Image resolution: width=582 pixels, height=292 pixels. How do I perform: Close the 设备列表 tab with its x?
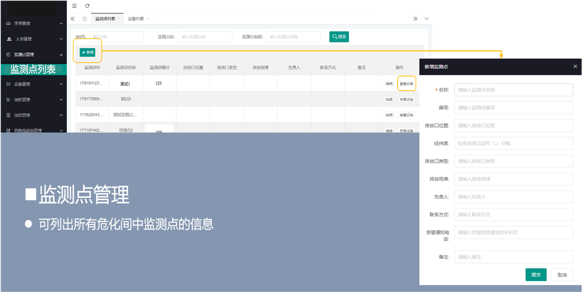[148, 18]
